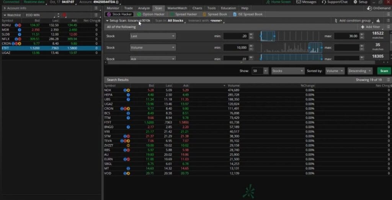Increase the Volume min value with plus stepper
Image resolution: width=392 pixels, height=200 pixels.
[251, 46]
